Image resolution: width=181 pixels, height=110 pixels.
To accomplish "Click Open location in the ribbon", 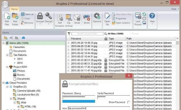I will point(121,23).
